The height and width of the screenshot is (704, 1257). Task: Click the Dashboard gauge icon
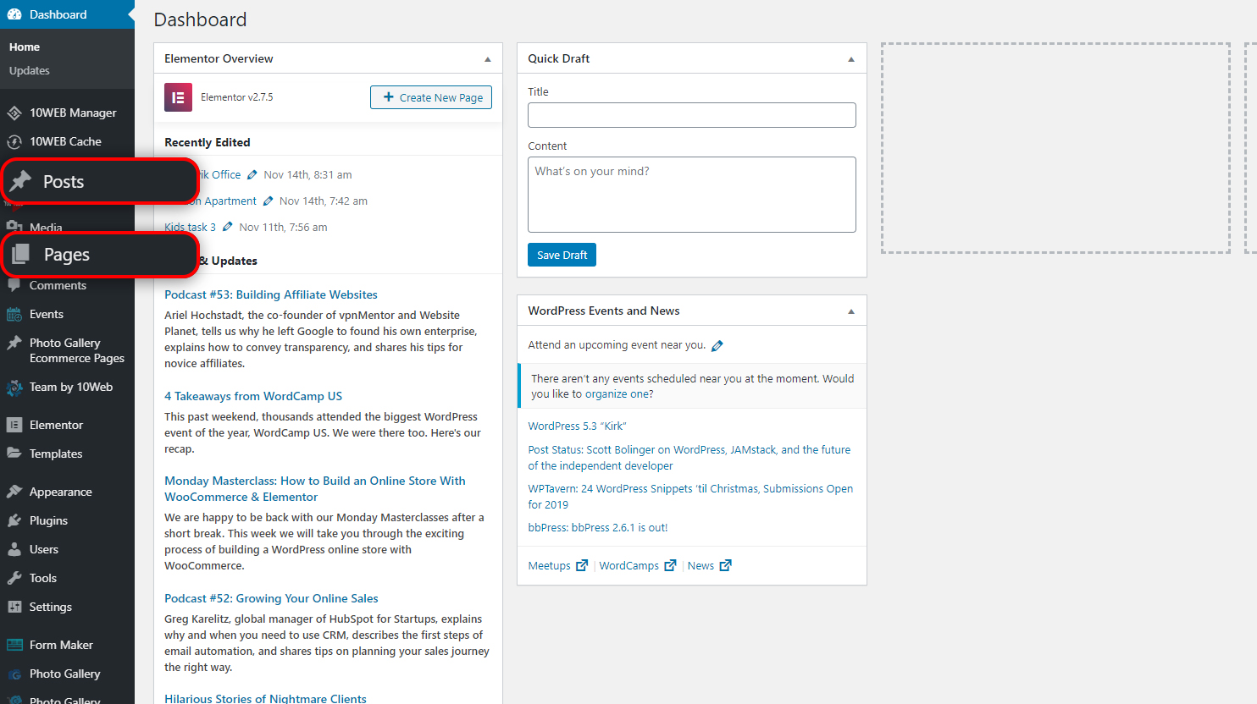[14, 14]
